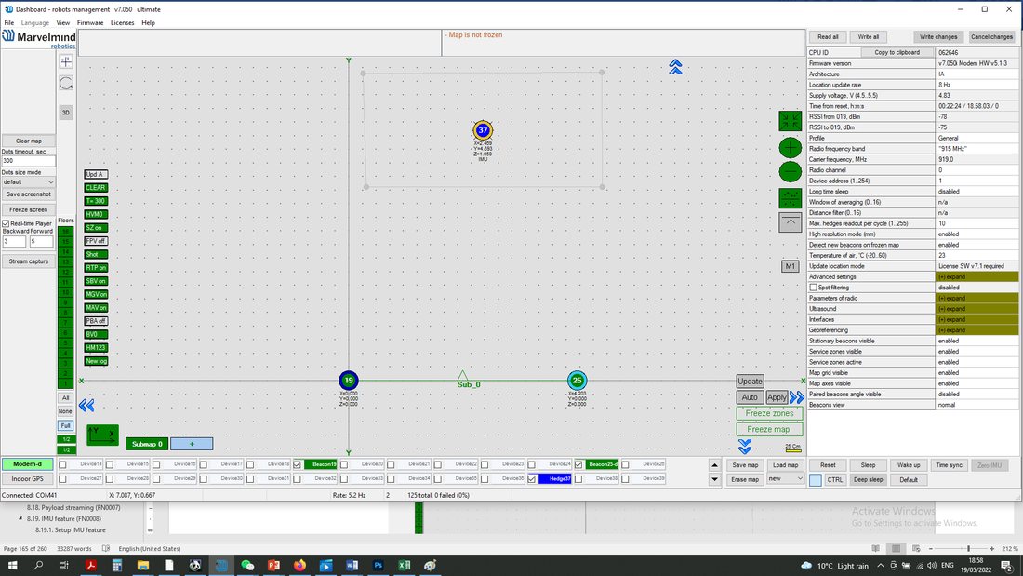
Task: Expand the Advanced settings row
Action: click(x=976, y=277)
